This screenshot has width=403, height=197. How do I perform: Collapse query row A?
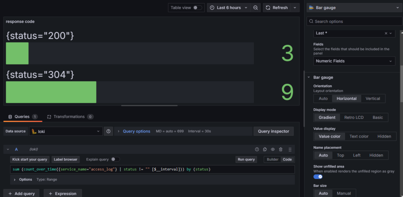click(8, 149)
